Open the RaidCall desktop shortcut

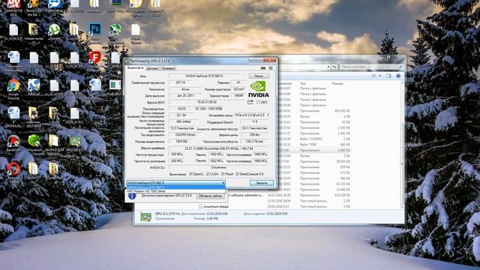click(x=34, y=85)
